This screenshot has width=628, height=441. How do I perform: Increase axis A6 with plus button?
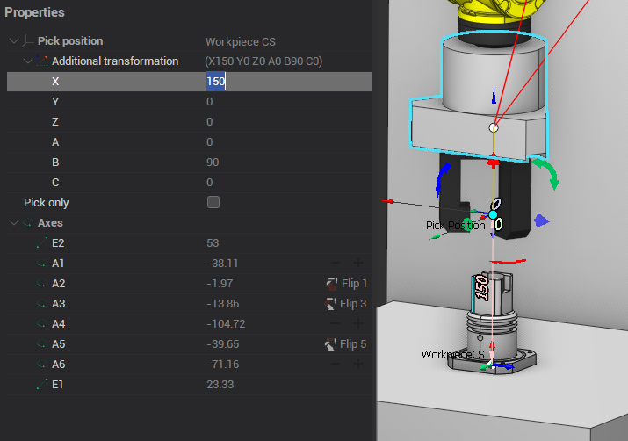click(357, 365)
